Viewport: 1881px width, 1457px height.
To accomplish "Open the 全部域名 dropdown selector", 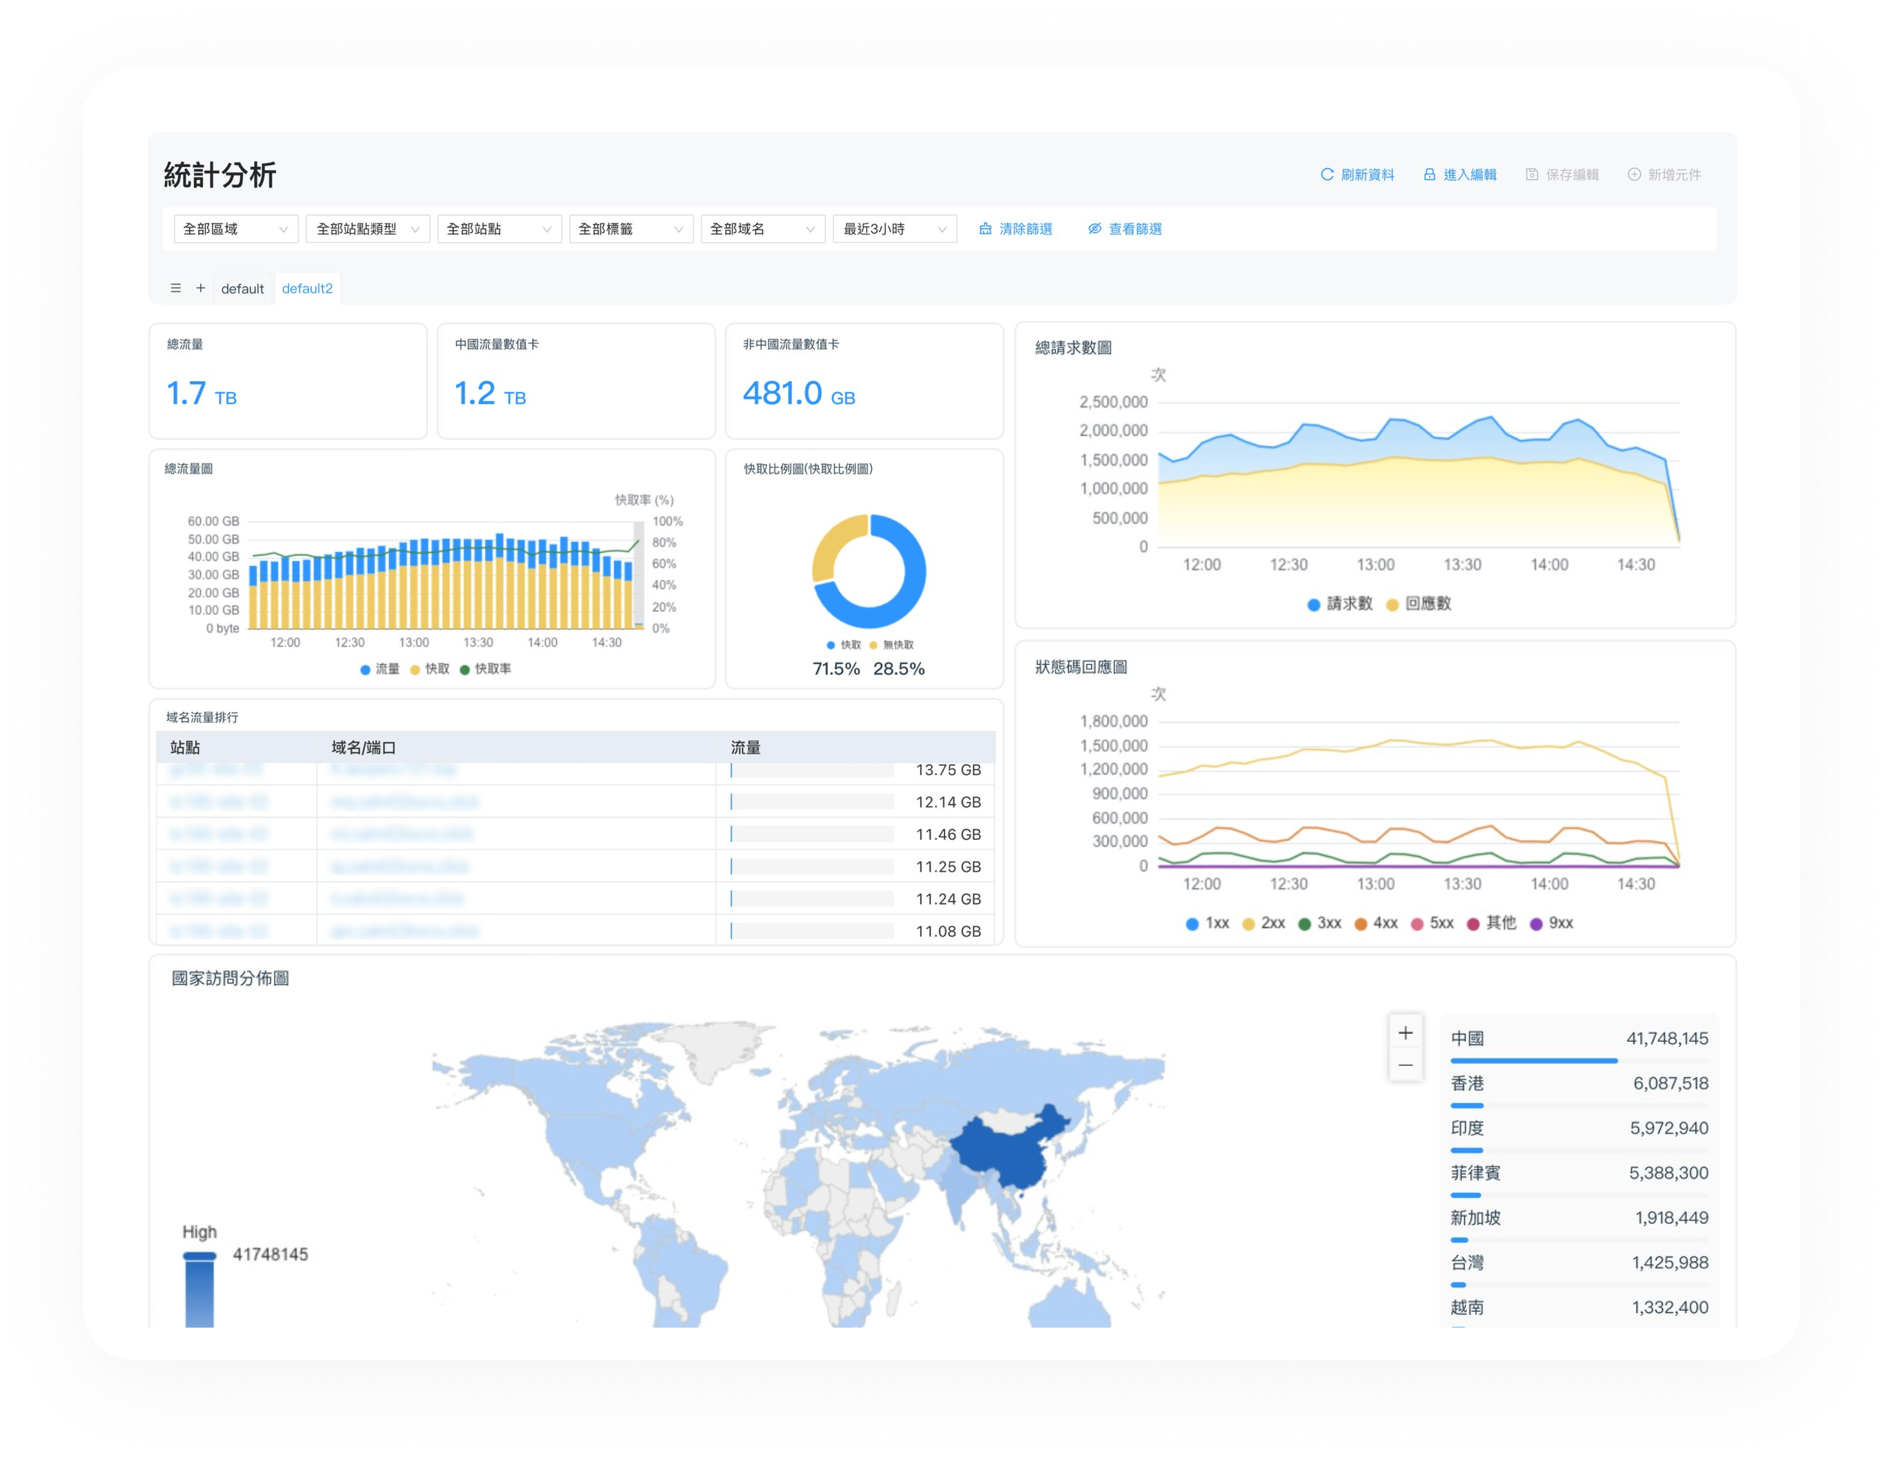I will (762, 229).
